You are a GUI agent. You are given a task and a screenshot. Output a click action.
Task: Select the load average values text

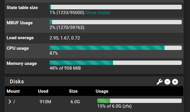pos(65,38)
